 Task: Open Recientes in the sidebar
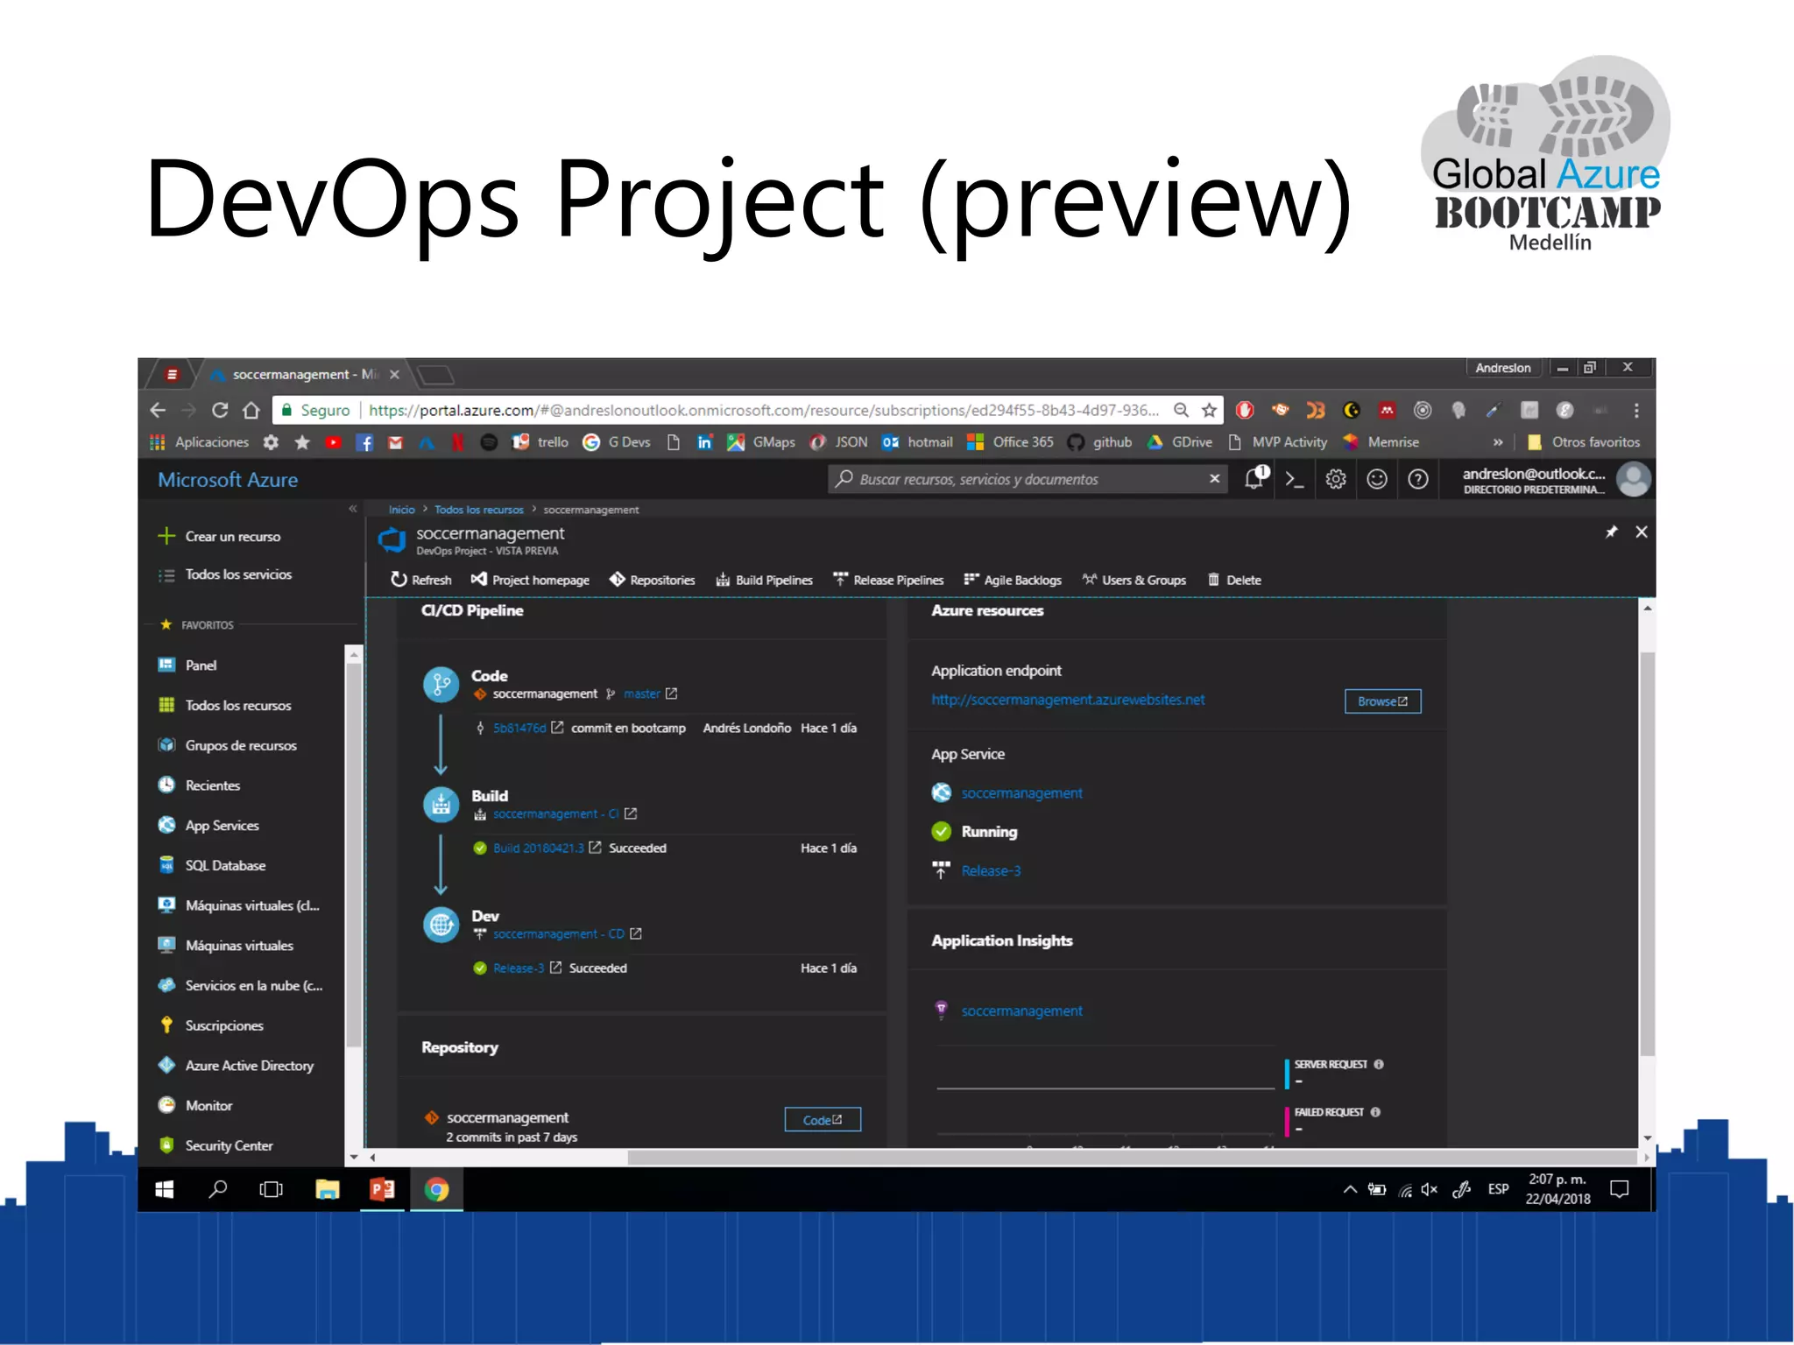click(x=199, y=785)
